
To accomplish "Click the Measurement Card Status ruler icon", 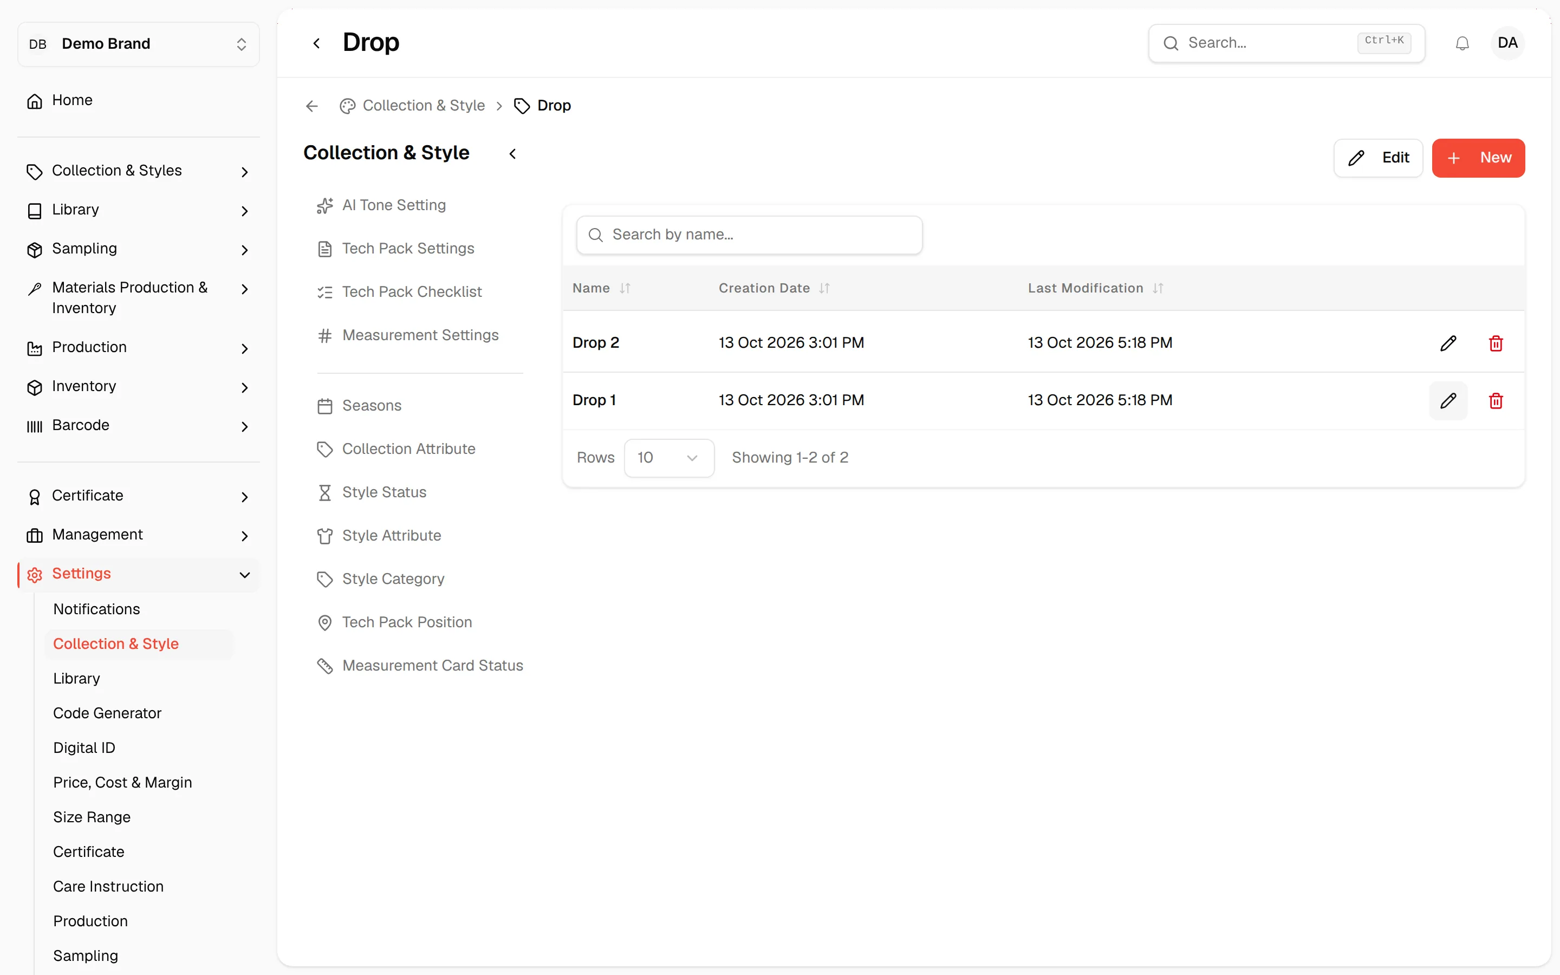I will [x=325, y=666].
